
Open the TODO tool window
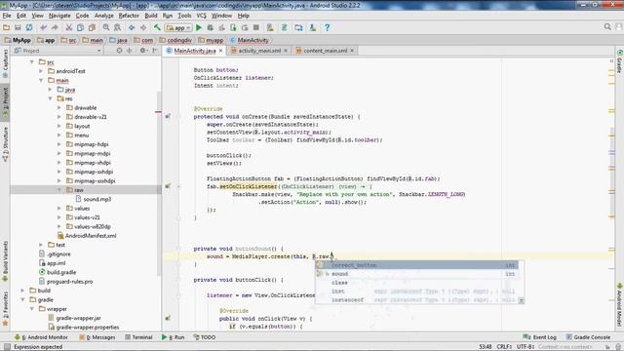point(205,337)
